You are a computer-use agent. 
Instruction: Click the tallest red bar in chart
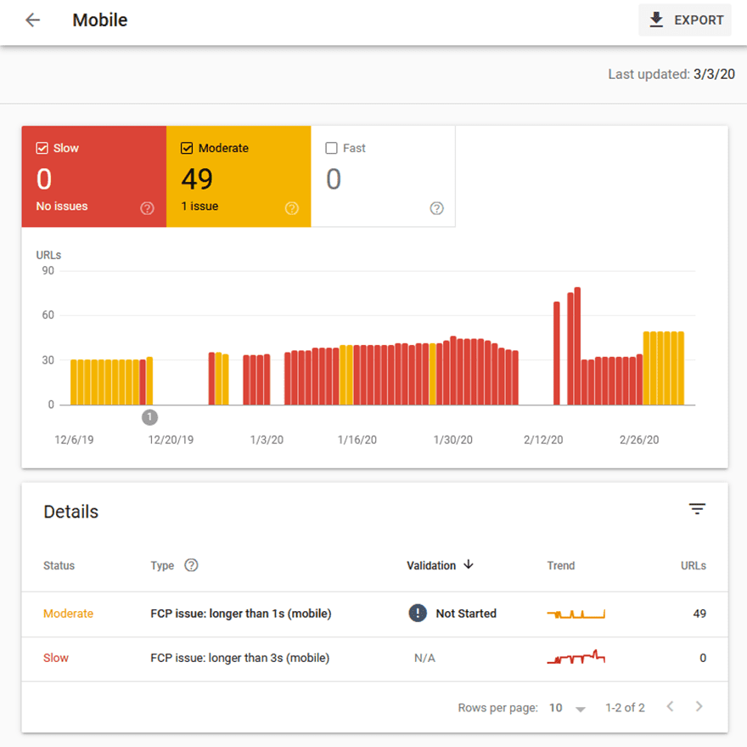(x=577, y=347)
